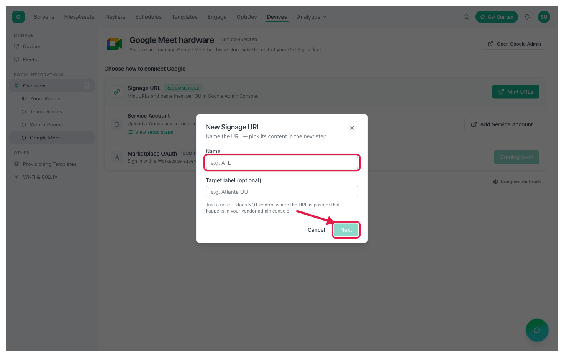Click the Compare methods scale icon

(495, 182)
